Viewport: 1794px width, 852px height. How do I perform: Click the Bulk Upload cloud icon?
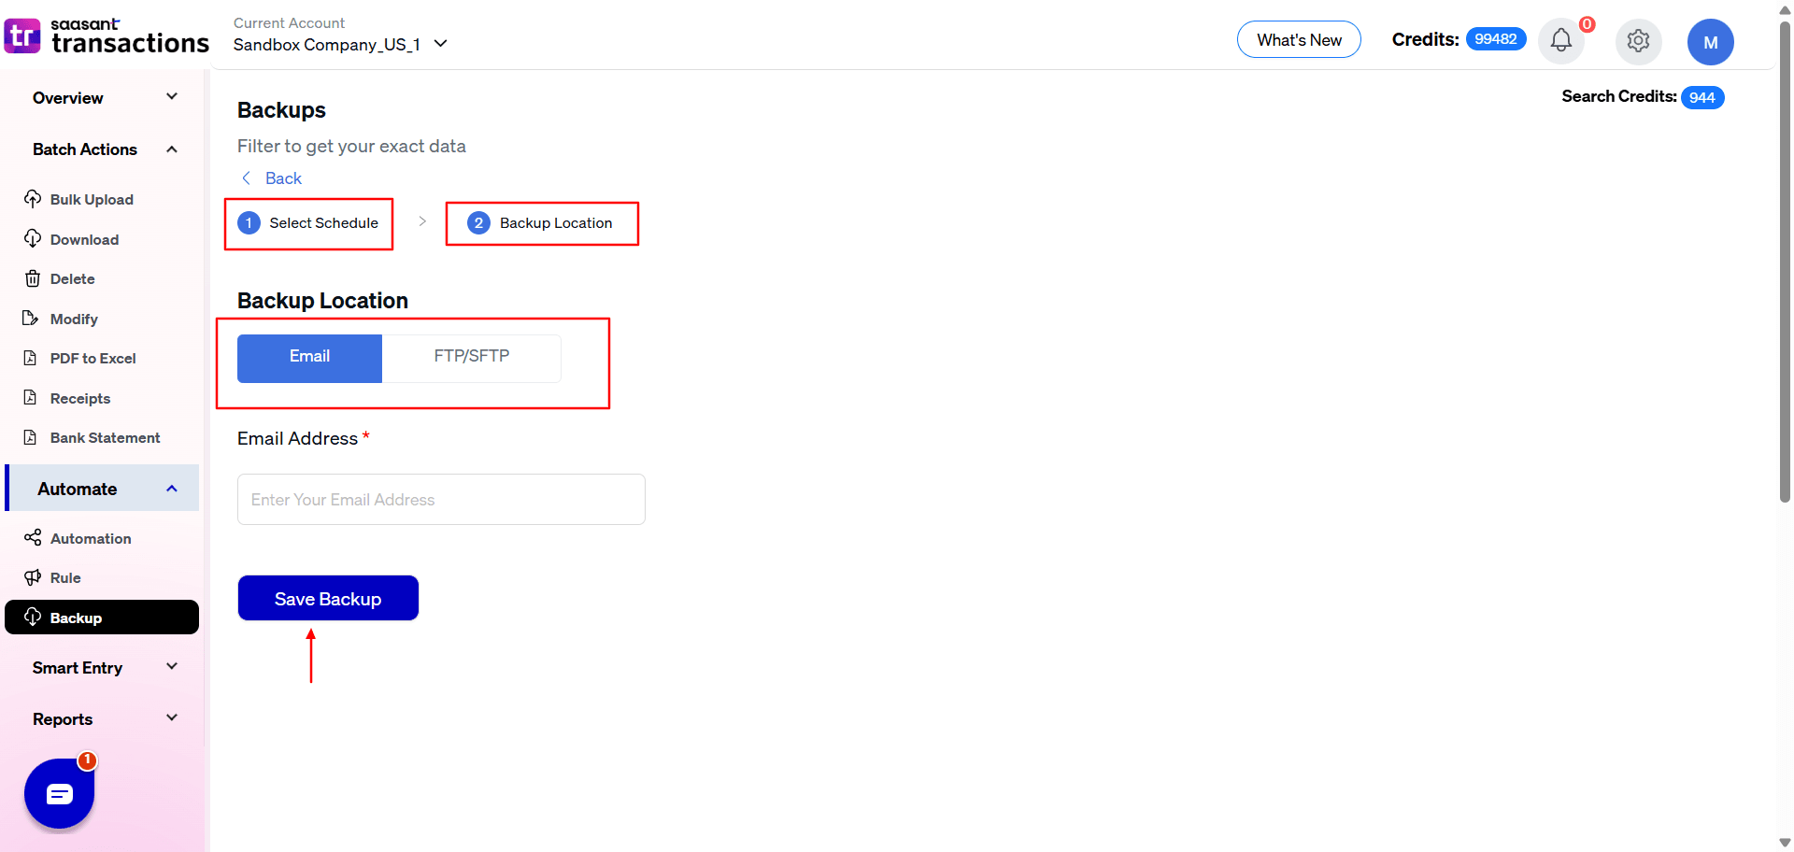pyautogui.click(x=33, y=199)
